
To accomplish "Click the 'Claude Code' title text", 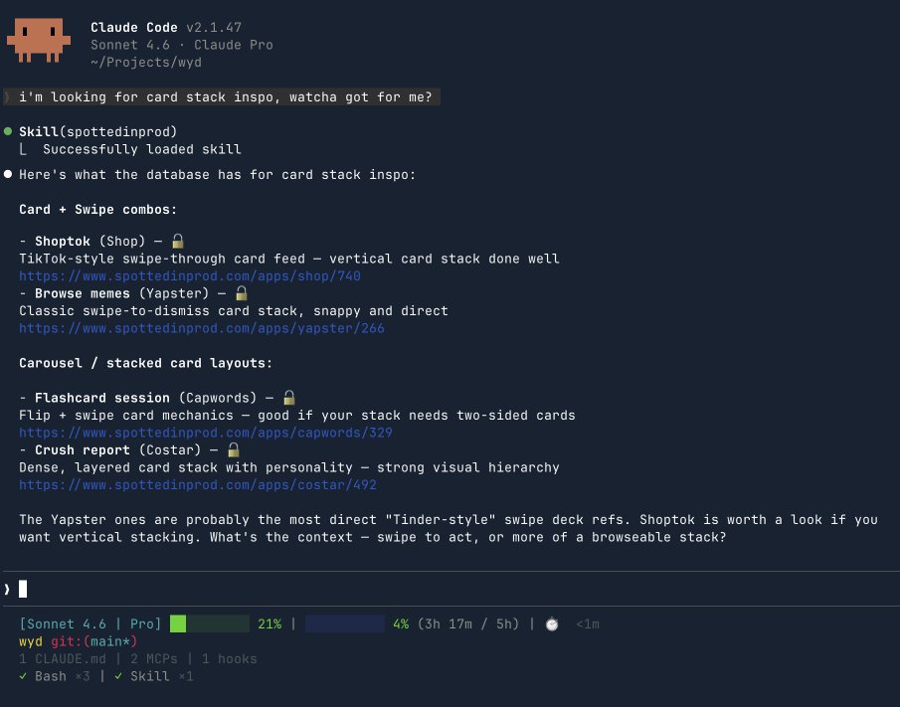I will (x=133, y=28).
